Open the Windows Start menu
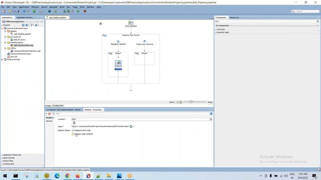Image resolution: width=321 pixels, height=180 pixels. point(5,175)
